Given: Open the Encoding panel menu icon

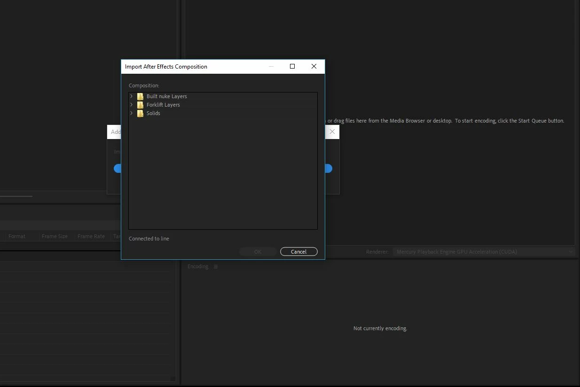Looking at the screenshot, I should tap(216, 267).
